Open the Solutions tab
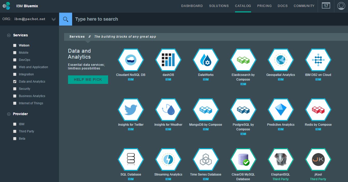Screen dimensions: 348x182 [x=219, y=6]
